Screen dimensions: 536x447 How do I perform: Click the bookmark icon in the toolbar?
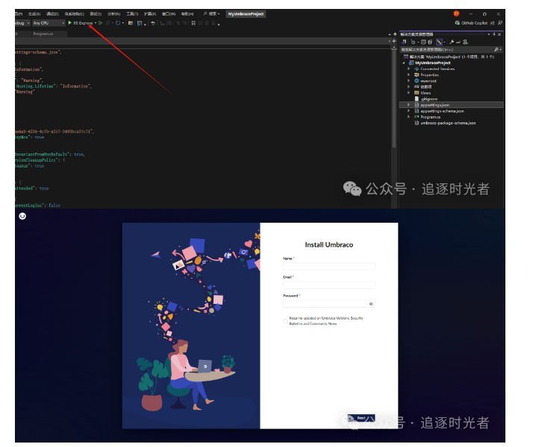pos(193,23)
